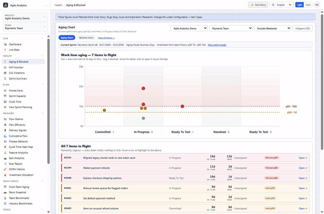
Task: Click the Monte Carlo icon
Action: 5,91
